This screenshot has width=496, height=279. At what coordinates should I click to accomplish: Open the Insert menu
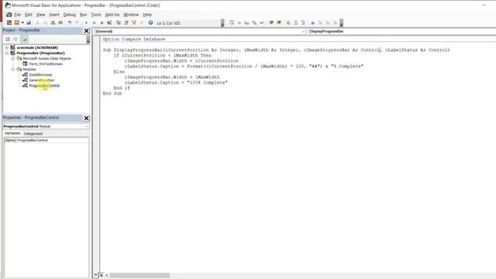point(54,15)
